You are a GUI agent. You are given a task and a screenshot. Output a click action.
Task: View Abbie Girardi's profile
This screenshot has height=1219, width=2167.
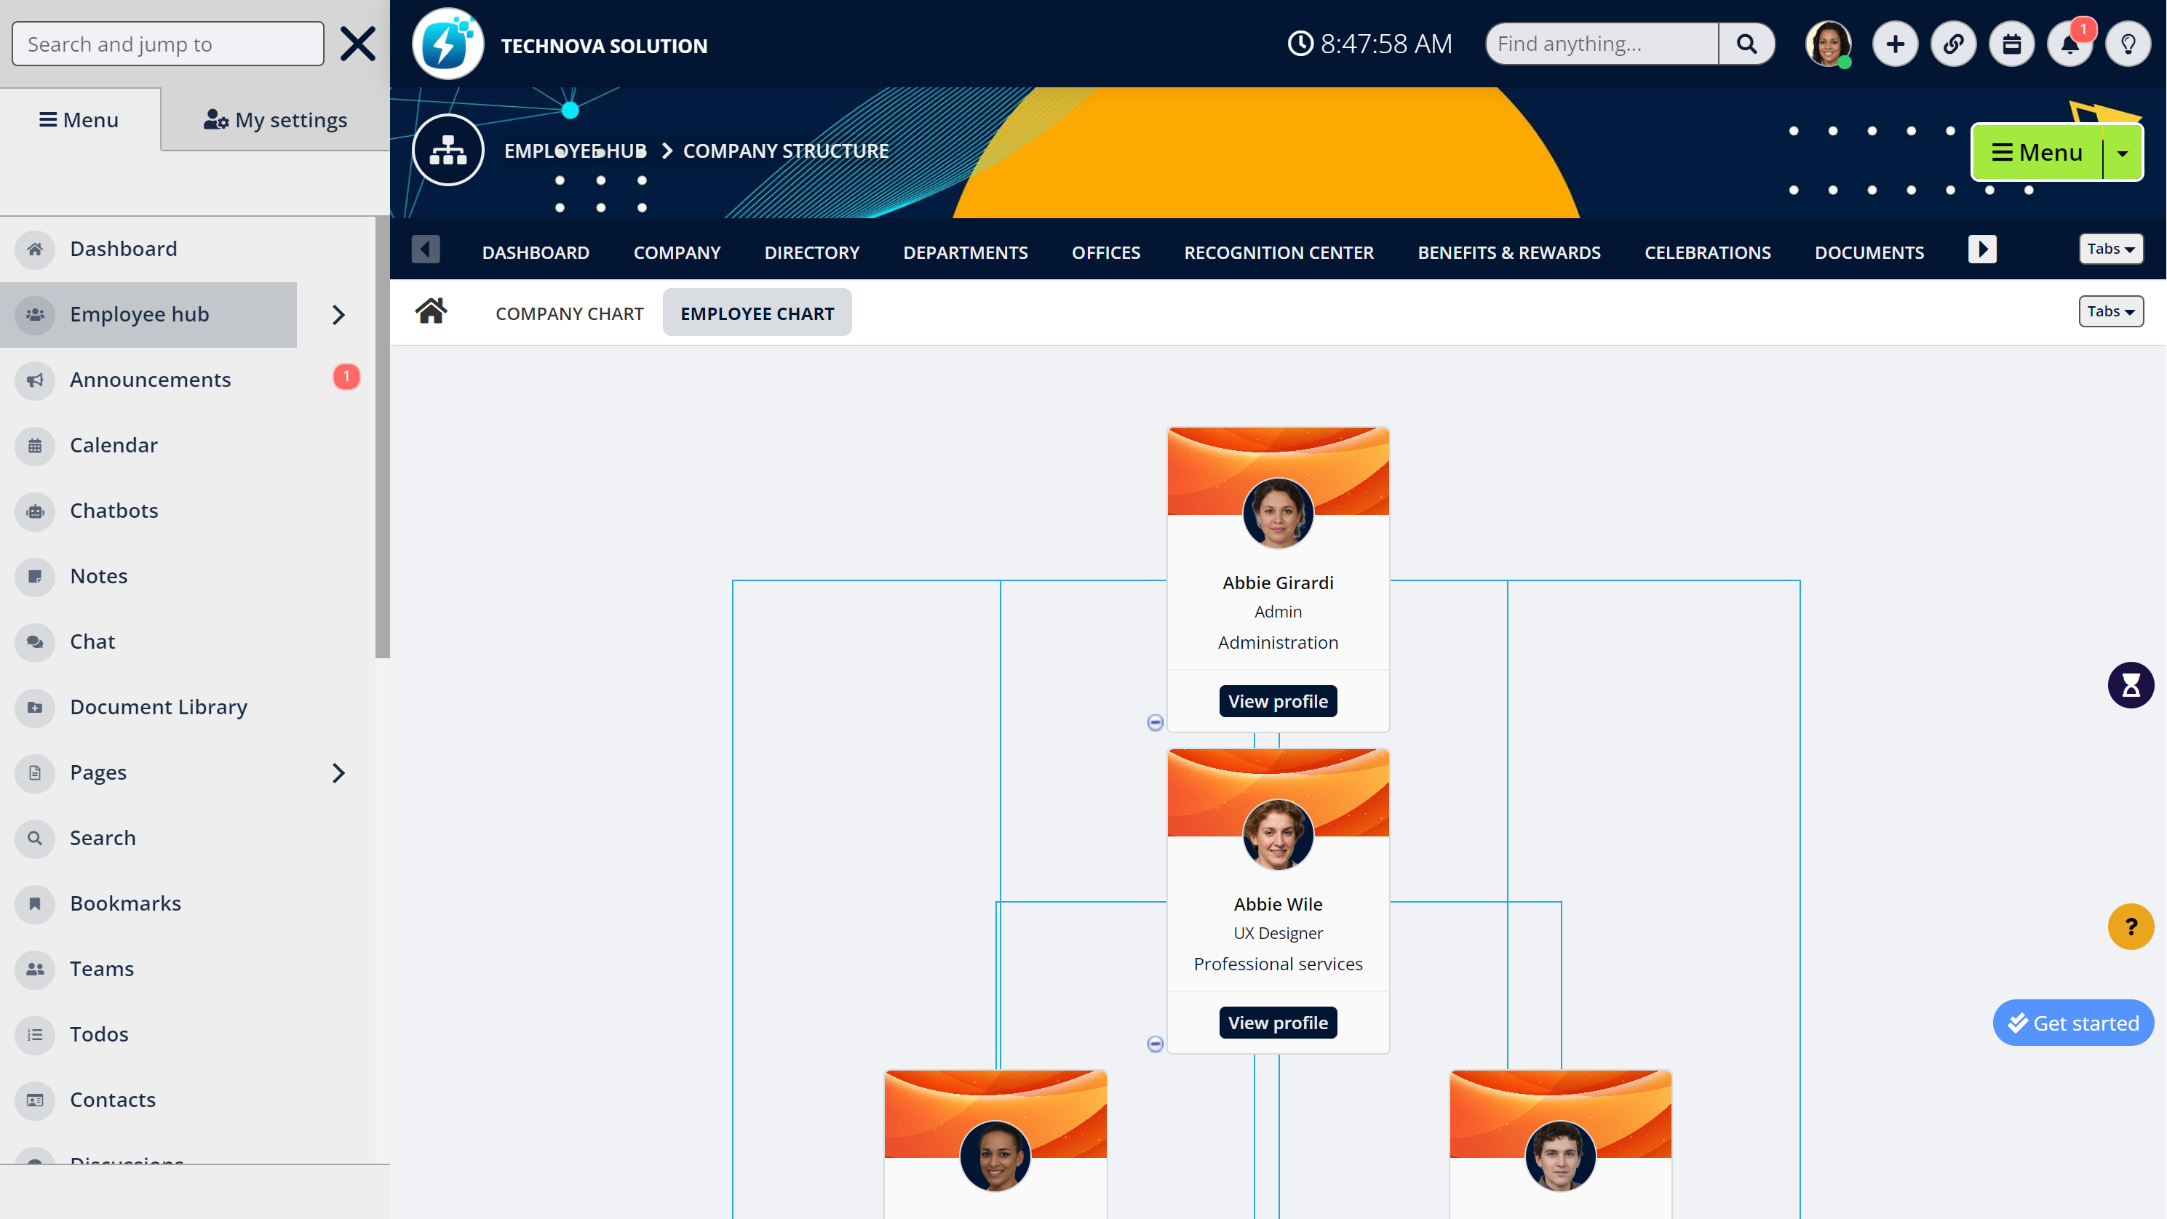click(x=1277, y=701)
